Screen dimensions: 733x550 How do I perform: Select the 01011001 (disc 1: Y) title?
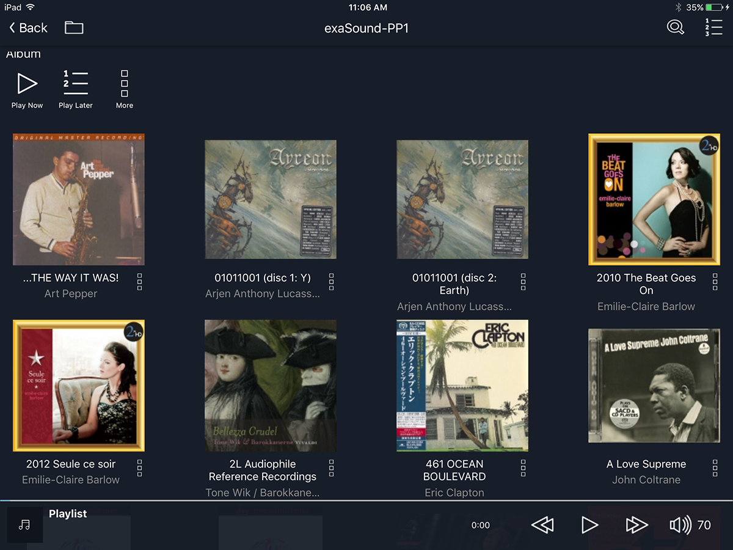pyautogui.click(x=263, y=278)
